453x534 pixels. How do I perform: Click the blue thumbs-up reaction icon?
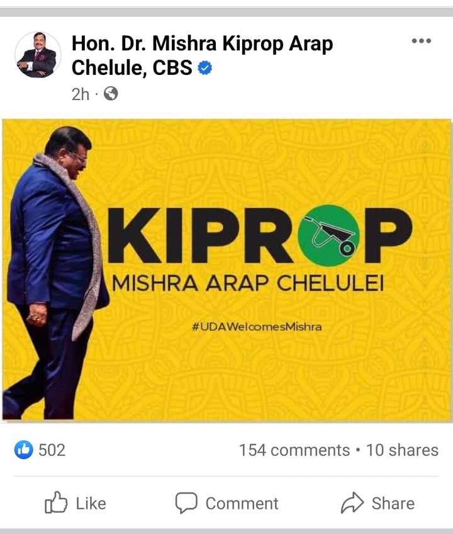23,450
